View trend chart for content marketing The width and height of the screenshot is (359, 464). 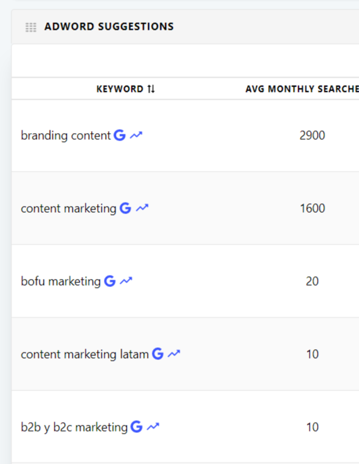pyautogui.click(x=142, y=208)
